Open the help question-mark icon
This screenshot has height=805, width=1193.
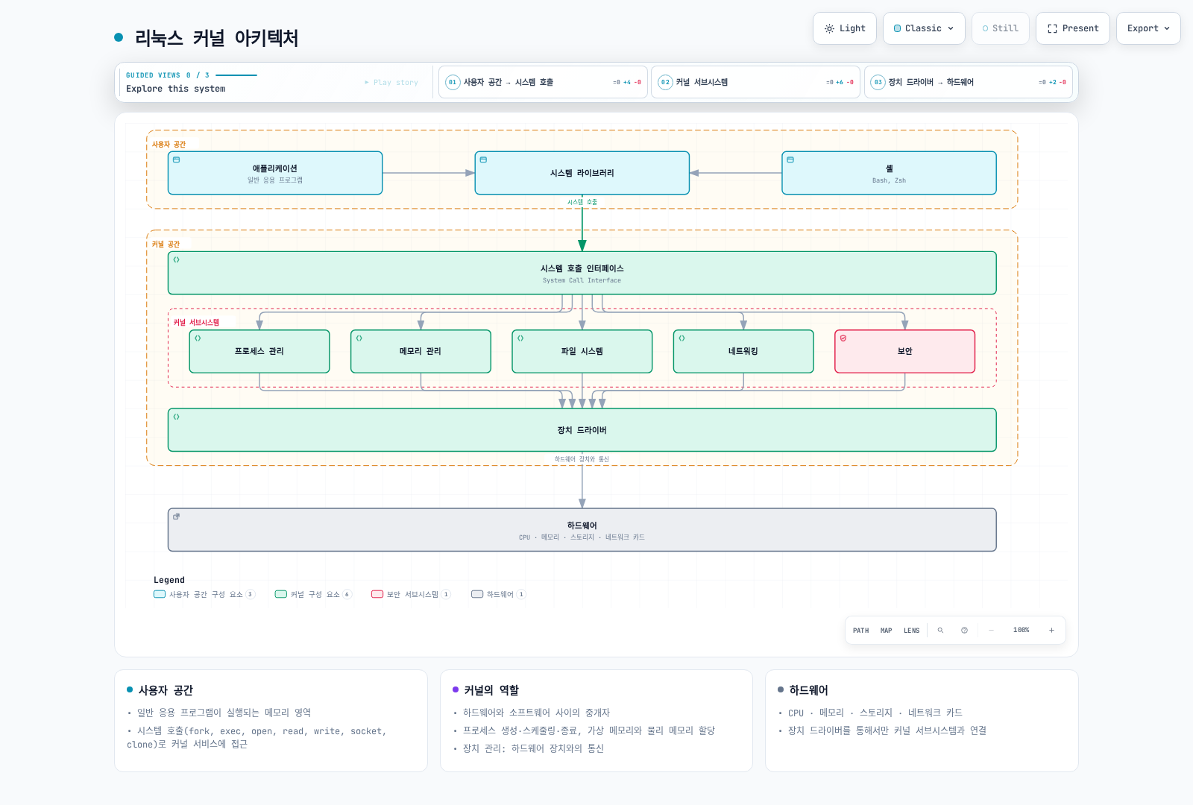tap(964, 631)
